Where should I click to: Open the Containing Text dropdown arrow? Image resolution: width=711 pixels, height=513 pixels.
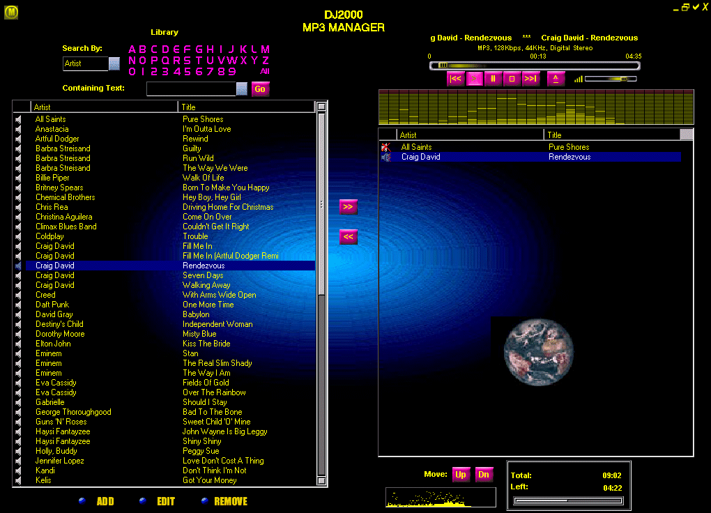point(242,89)
